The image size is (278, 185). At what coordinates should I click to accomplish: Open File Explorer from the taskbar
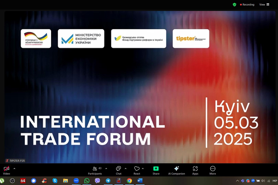tap(65, 181)
